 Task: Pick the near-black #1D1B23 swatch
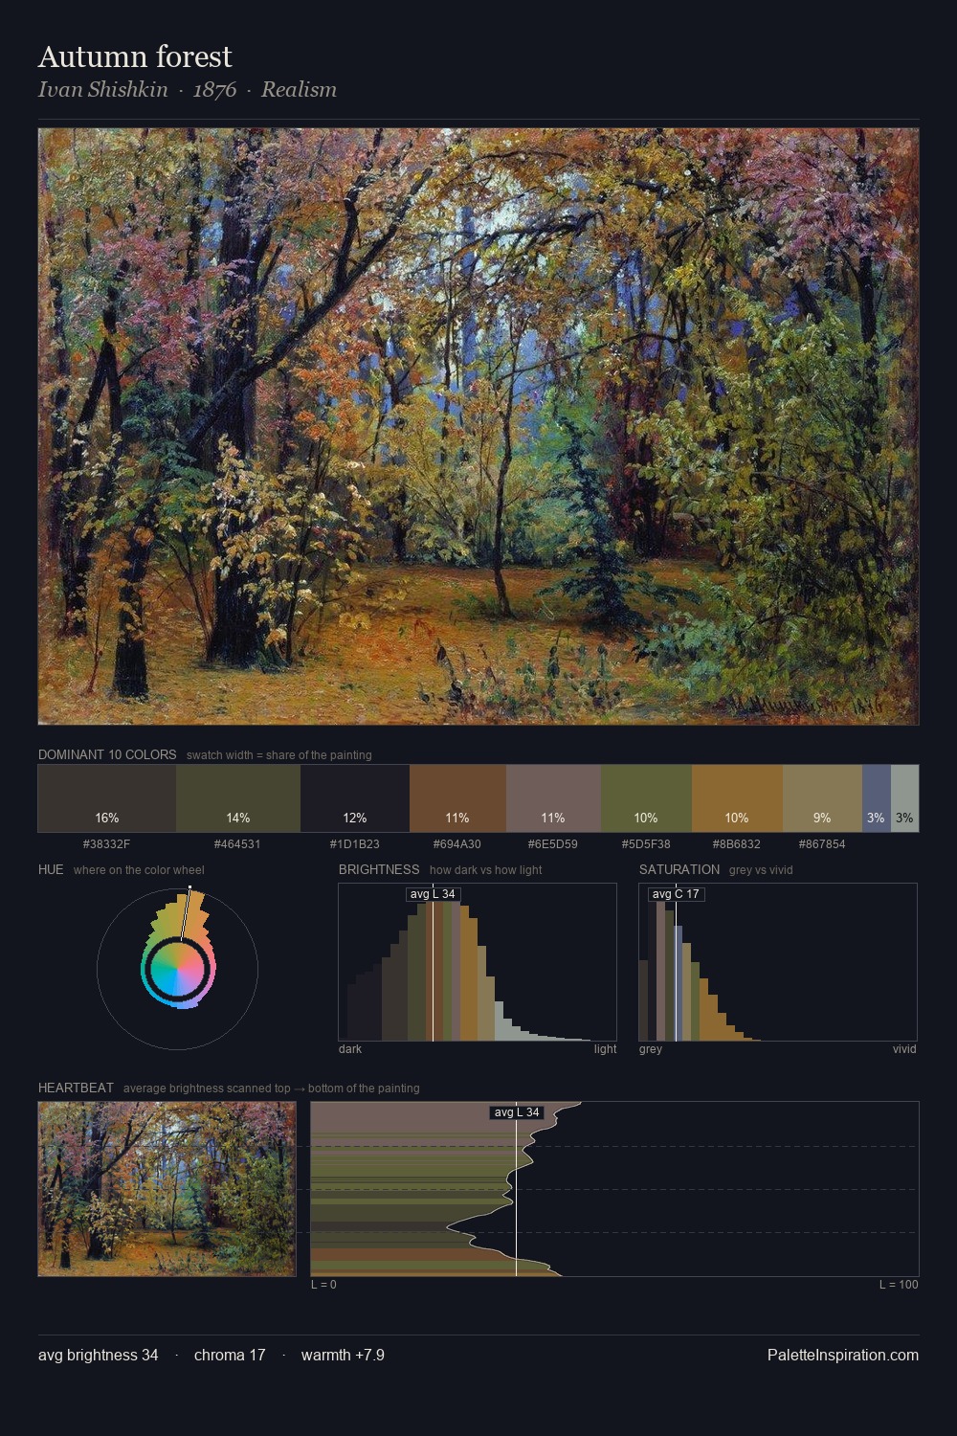355,798
